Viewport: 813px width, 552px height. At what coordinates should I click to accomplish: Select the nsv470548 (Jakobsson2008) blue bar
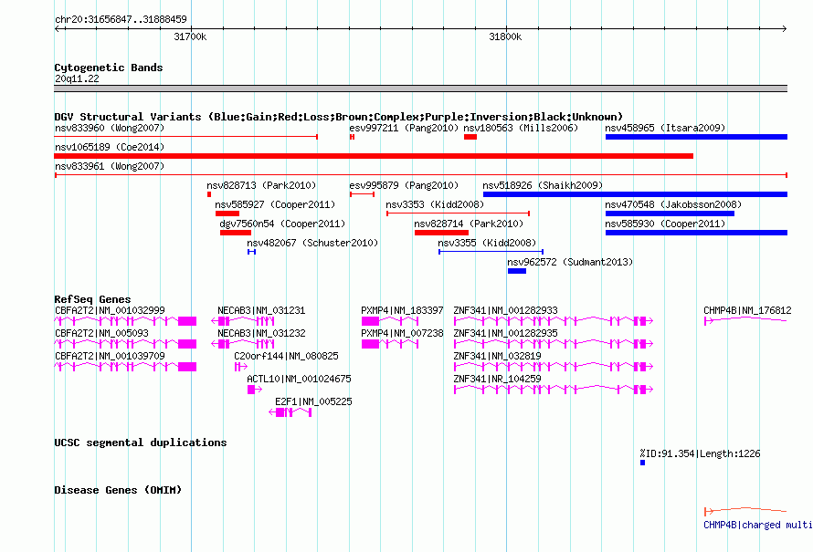(670, 214)
